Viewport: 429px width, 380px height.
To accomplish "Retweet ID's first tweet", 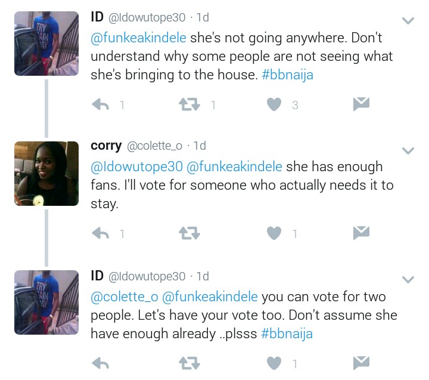I will pos(189,105).
